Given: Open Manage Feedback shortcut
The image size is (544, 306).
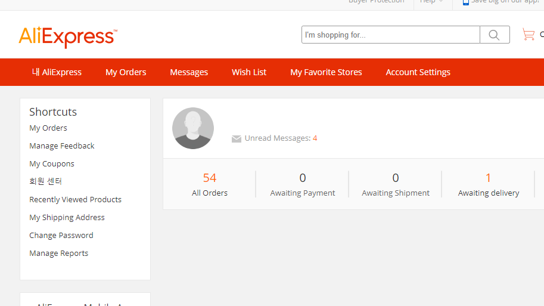Looking at the screenshot, I should click(62, 146).
